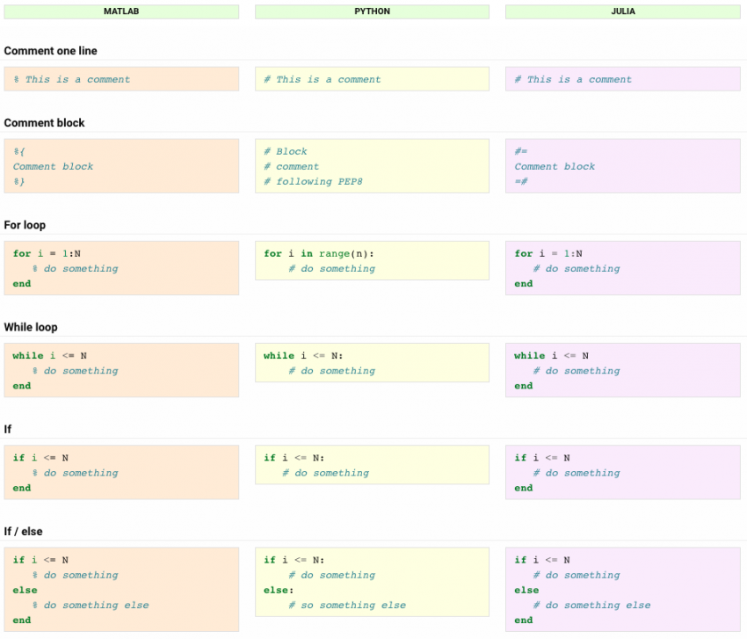The height and width of the screenshot is (639, 747).
Task: Click the Julia for loop code box
Action: tap(622, 268)
